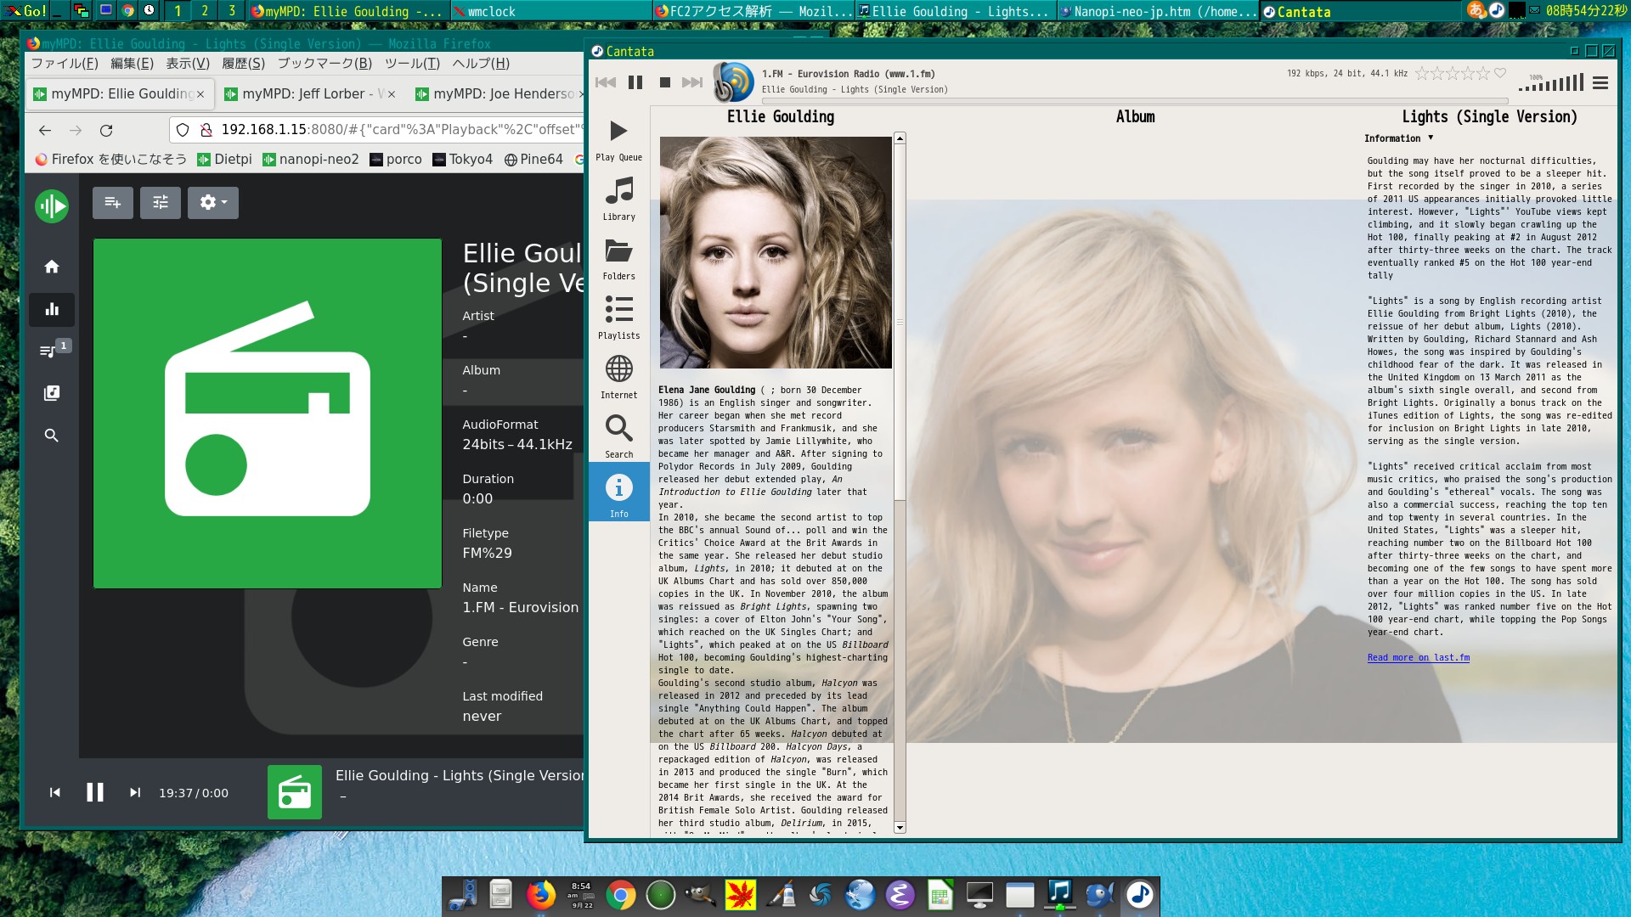Toggle pause in myMPD footer

[95, 792]
